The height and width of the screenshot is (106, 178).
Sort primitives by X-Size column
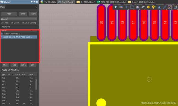tap(18, 75)
